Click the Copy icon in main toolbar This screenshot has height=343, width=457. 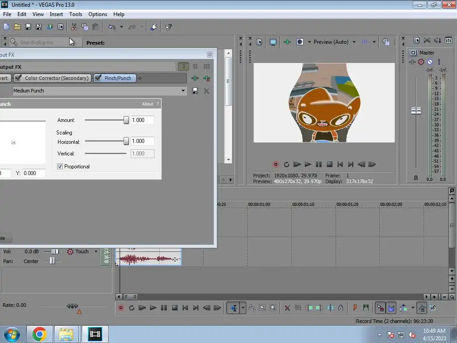[x=85, y=27]
